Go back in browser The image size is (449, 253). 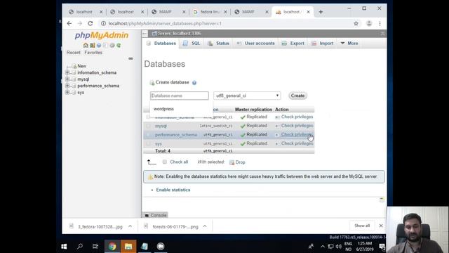69,23
